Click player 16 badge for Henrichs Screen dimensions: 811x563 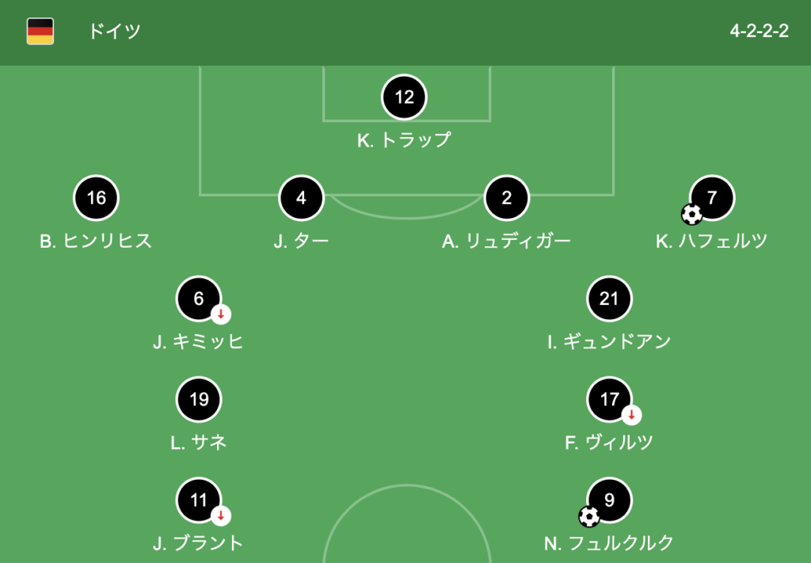click(x=96, y=198)
